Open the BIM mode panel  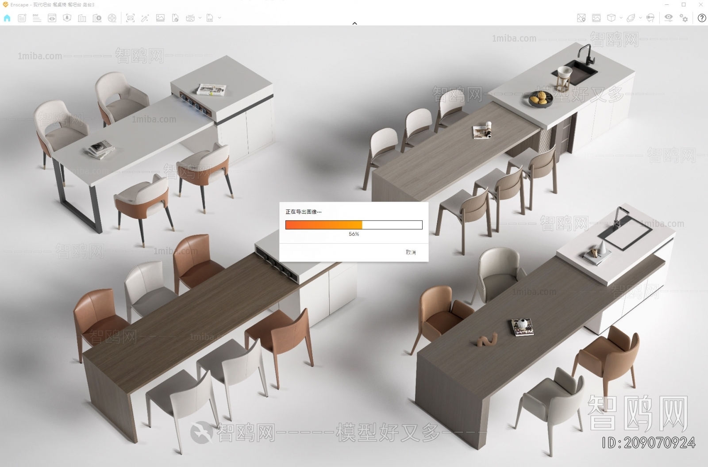pos(36,19)
